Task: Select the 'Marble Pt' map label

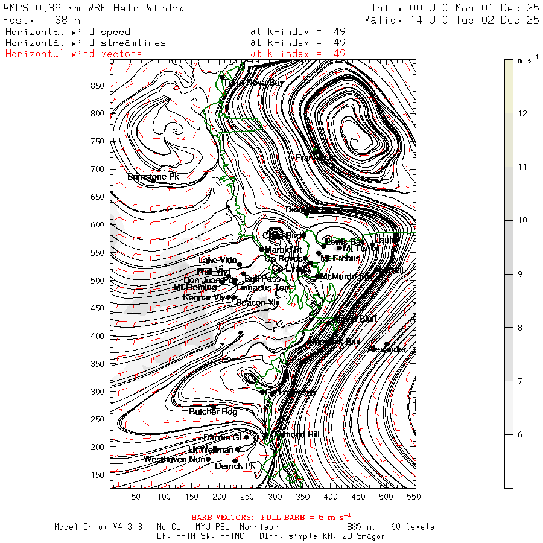Action: coord(284,250)
